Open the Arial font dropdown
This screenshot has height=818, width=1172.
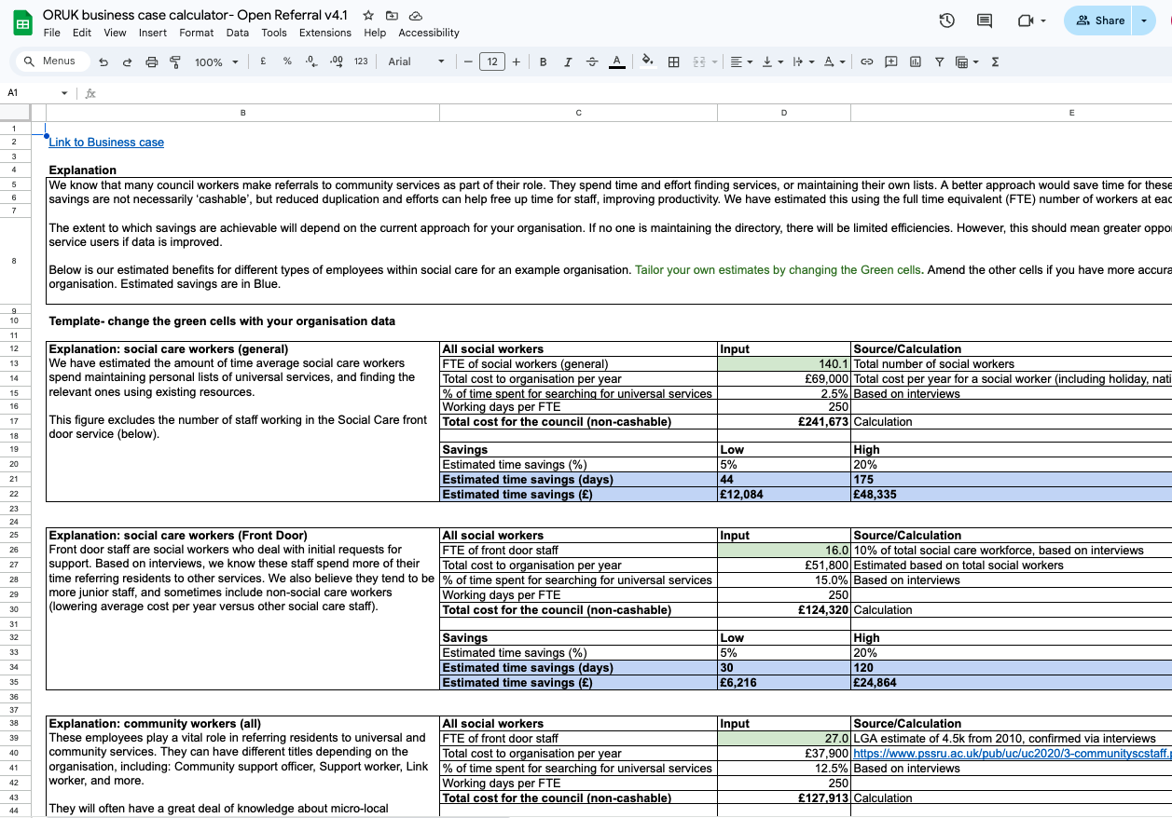click(x=416, y=62)
